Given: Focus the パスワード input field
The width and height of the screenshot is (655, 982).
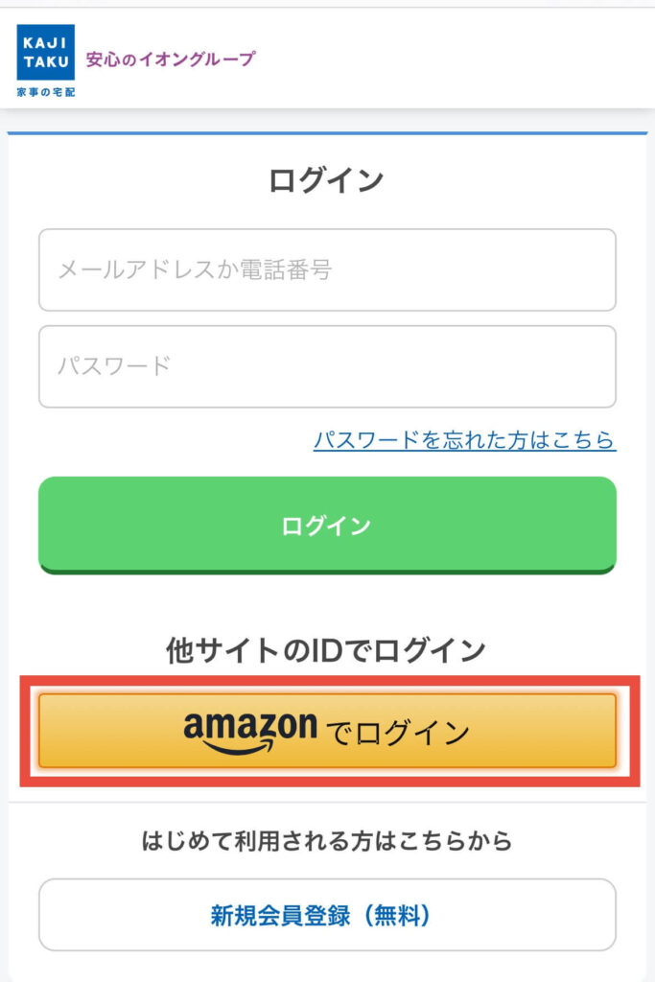Looking at the screenshot, I should coord(327,366).
